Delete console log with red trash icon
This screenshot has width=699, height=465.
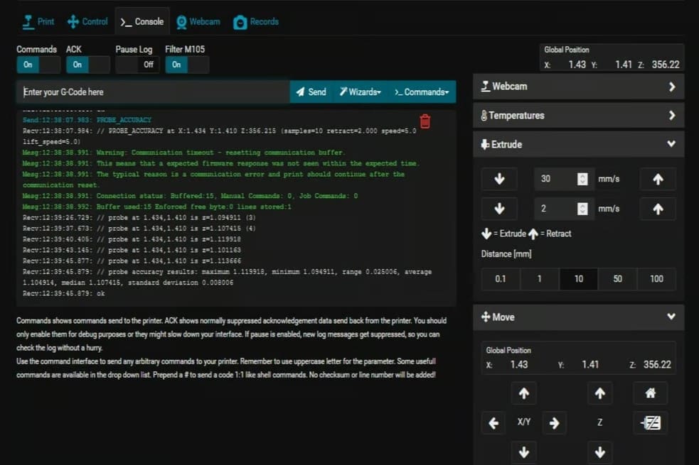coord(425,121)
